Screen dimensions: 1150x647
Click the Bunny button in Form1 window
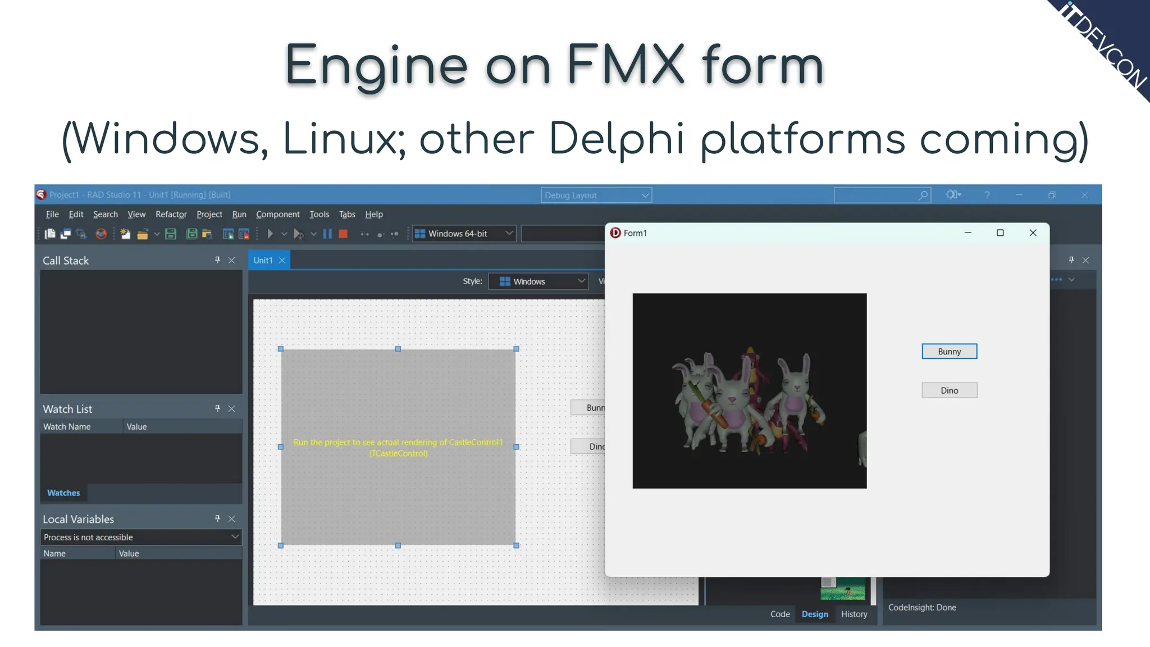pyautogui.click(x=950, y=351)
